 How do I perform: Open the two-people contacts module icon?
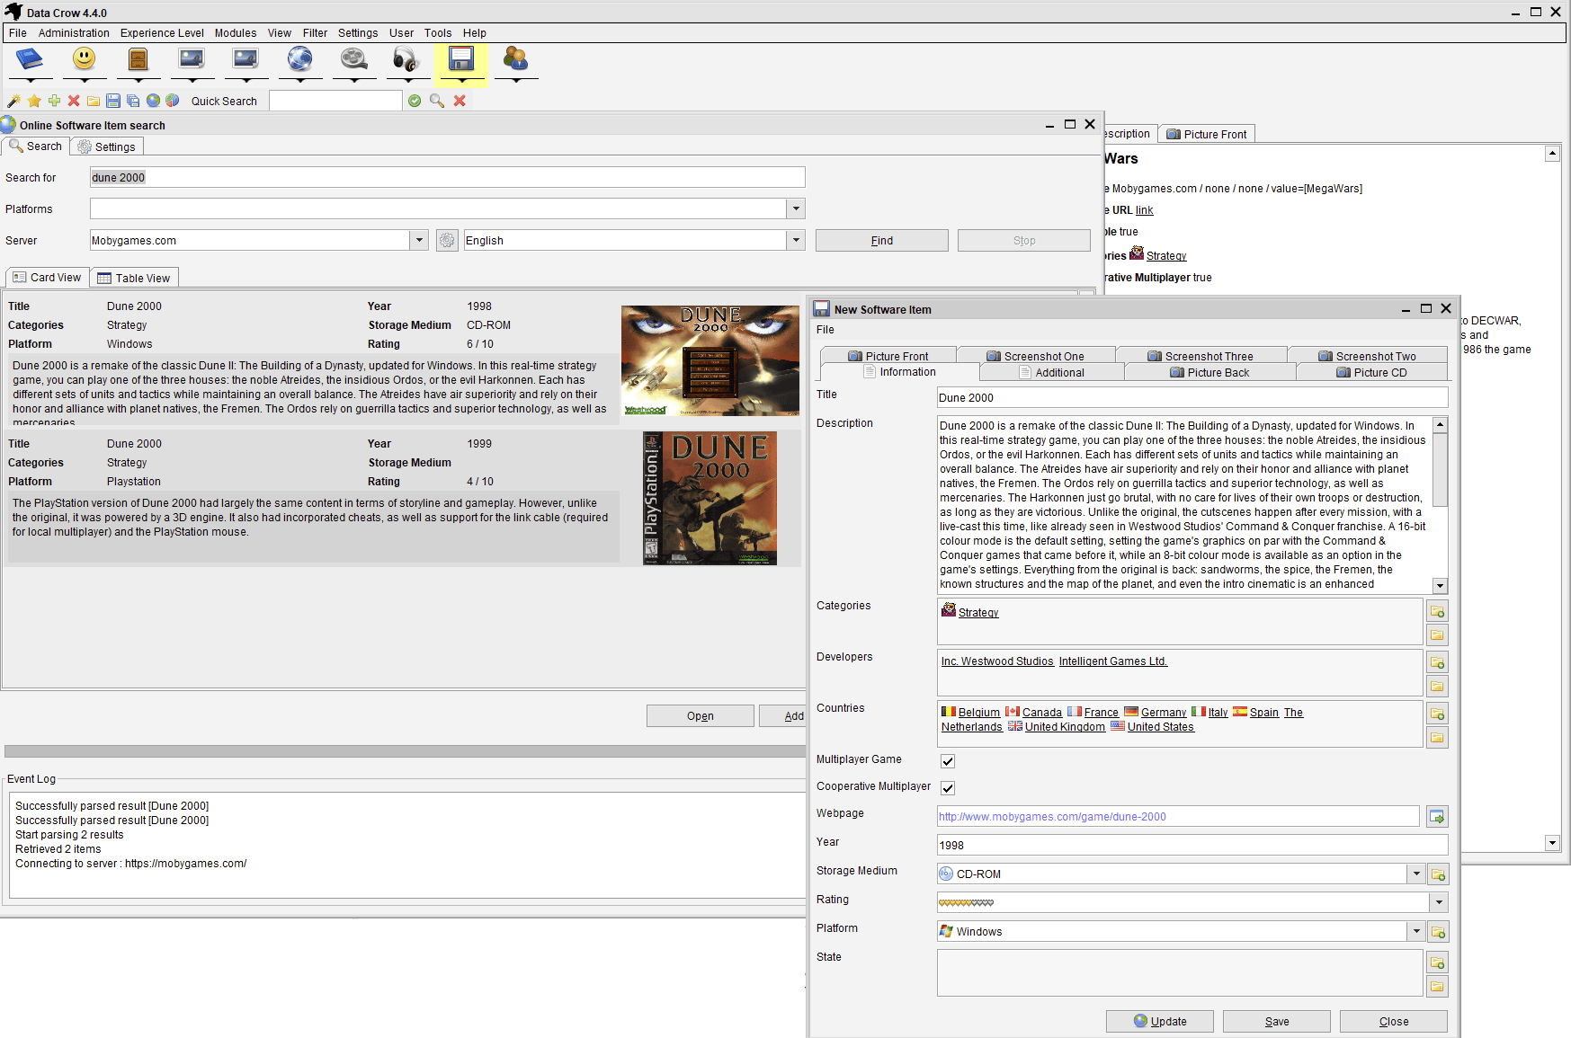pyautogui.click(x=515, y=60)
